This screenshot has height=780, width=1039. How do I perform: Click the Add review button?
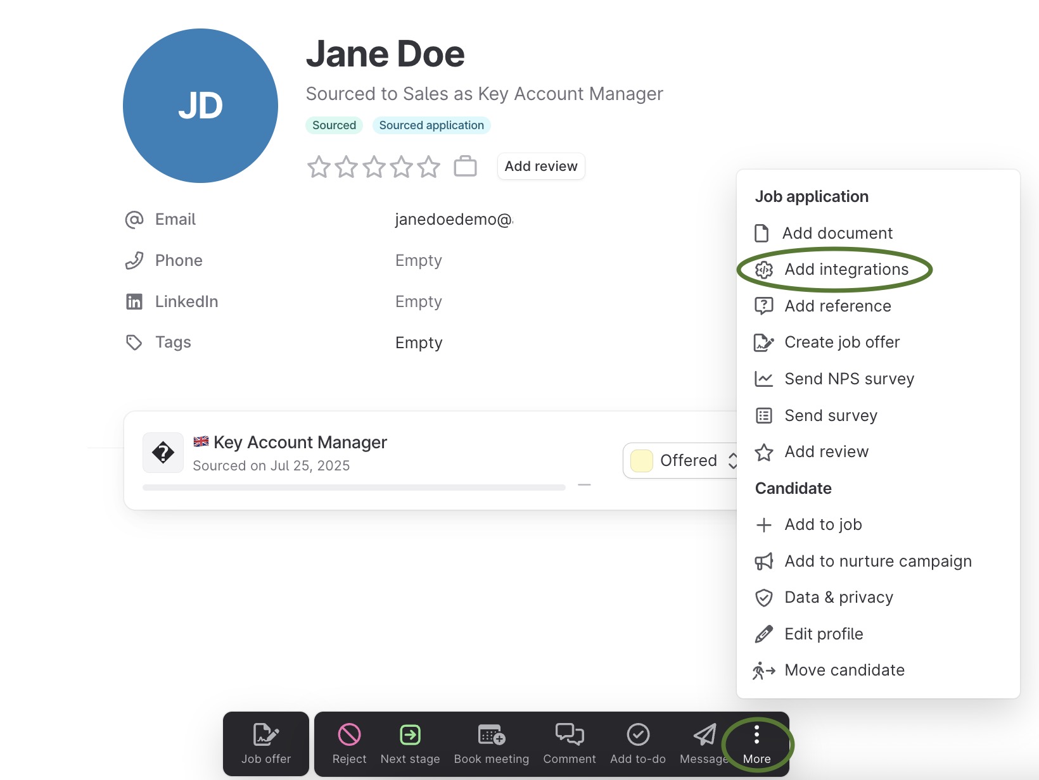point(541,167)
